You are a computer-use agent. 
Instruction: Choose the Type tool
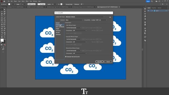[x=2, y=16]
